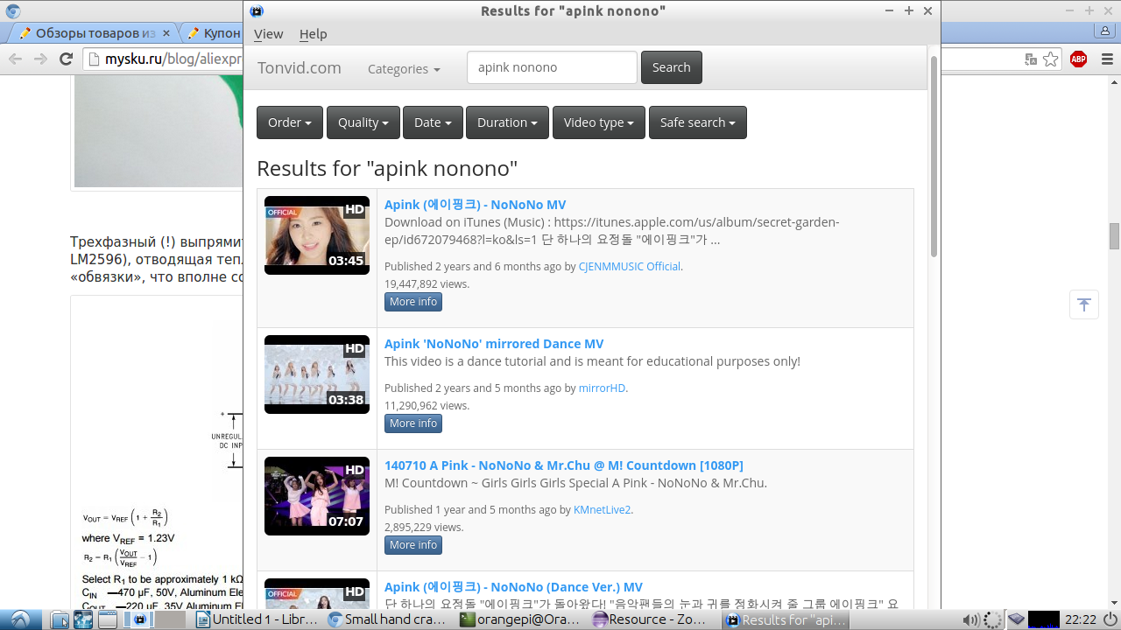1121x630 pixels.
Task: Click the power button in system tray
Action: point(1110,619)
